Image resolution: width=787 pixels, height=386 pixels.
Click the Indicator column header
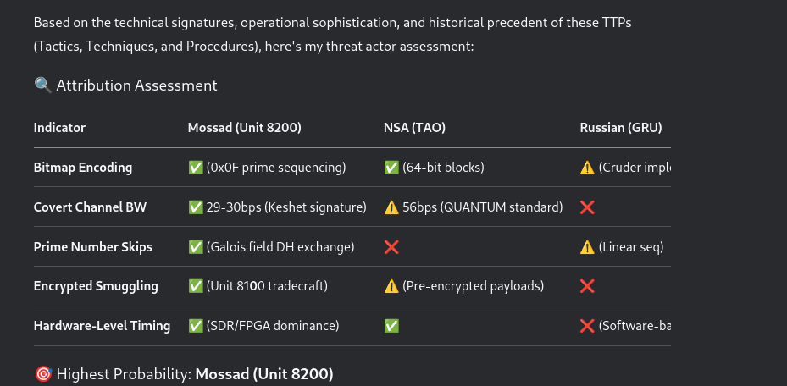click(x=59, y=128)
